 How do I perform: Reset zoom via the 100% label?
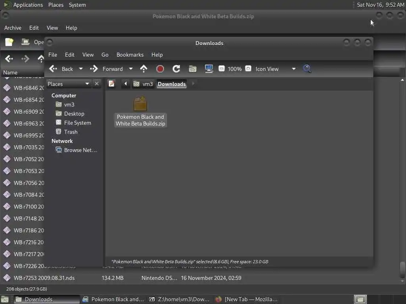[235, 69]
